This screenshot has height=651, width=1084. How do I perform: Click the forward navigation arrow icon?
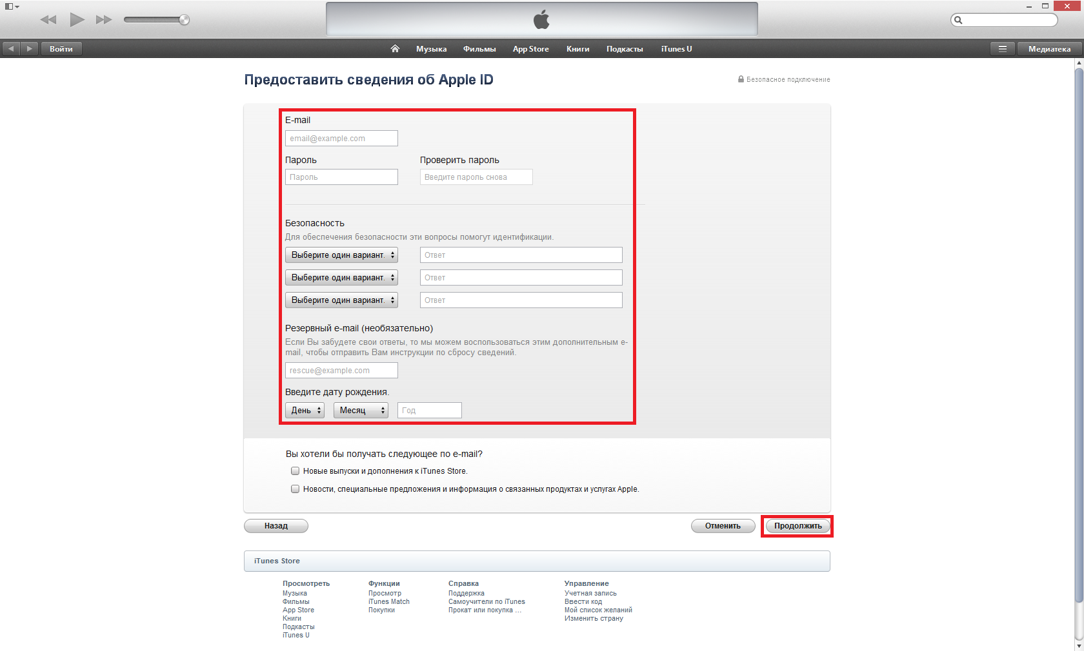click(29, 49)
